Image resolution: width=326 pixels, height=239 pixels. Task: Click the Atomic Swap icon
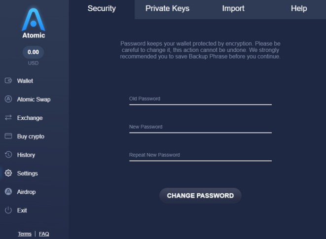[8, 99]
